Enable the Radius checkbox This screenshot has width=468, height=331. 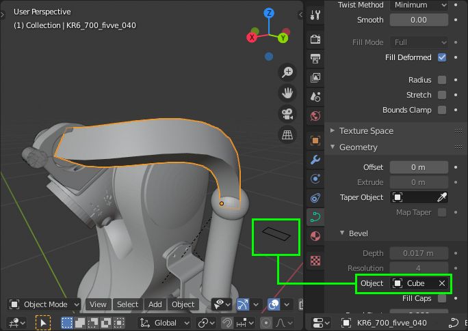[x=442, y=80]
